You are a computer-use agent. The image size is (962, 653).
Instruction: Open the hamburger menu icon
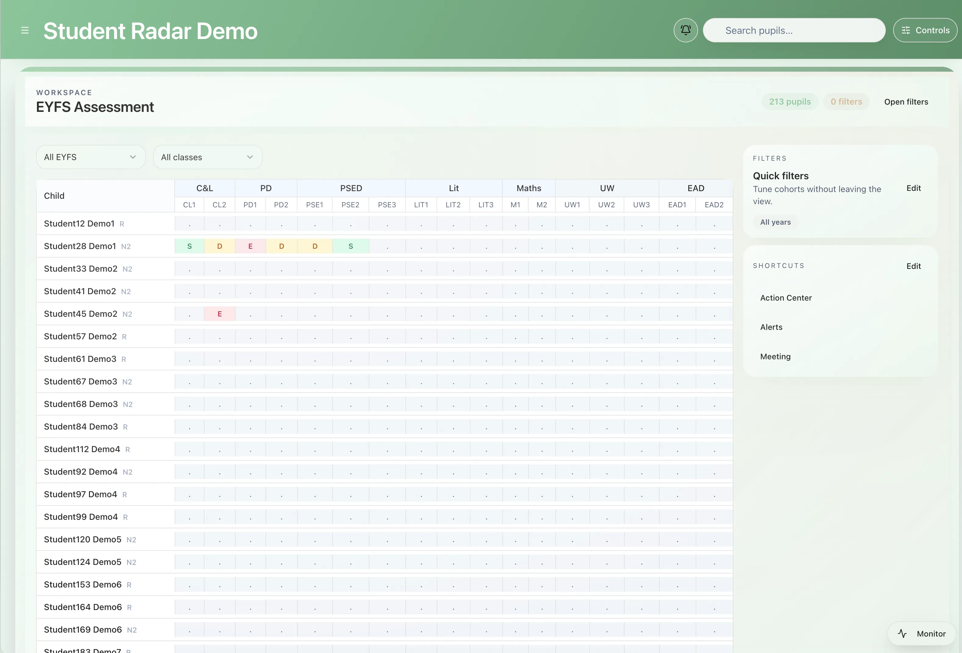coord(25,30)
